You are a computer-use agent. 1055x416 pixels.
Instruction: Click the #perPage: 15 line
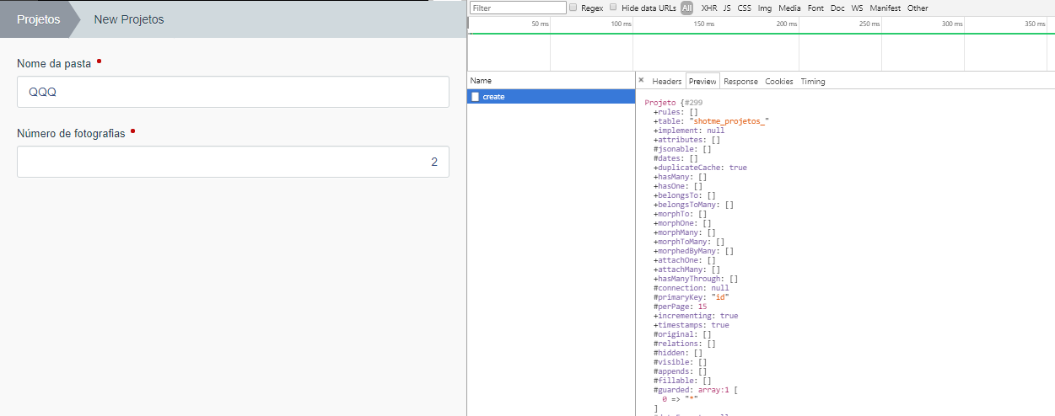tap(681, 307)
